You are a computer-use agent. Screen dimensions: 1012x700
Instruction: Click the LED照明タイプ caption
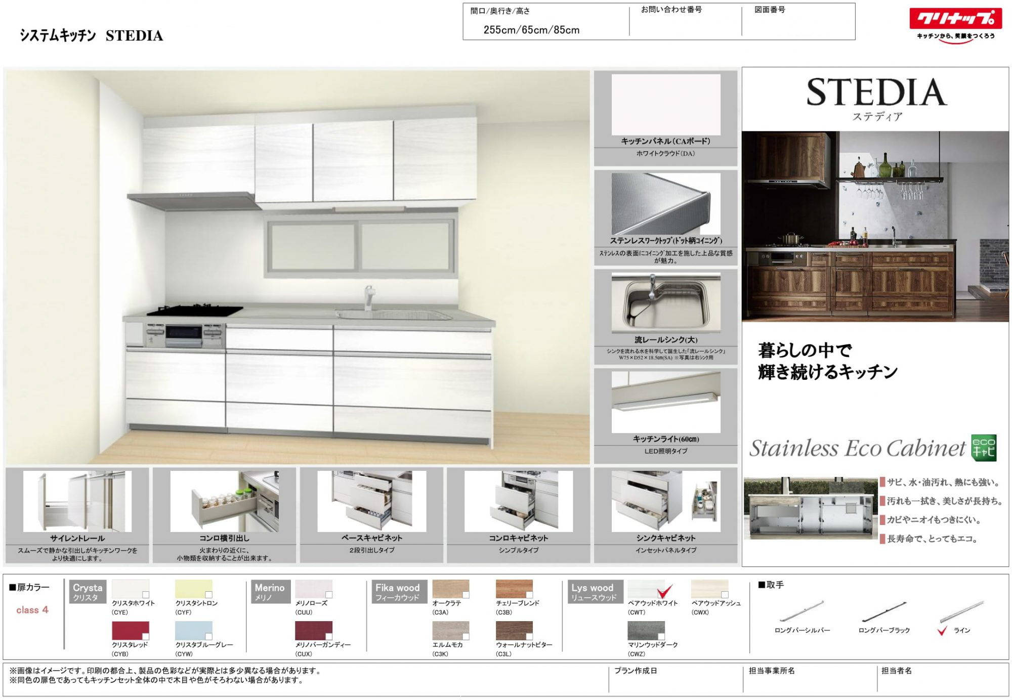tap(666, 451)
